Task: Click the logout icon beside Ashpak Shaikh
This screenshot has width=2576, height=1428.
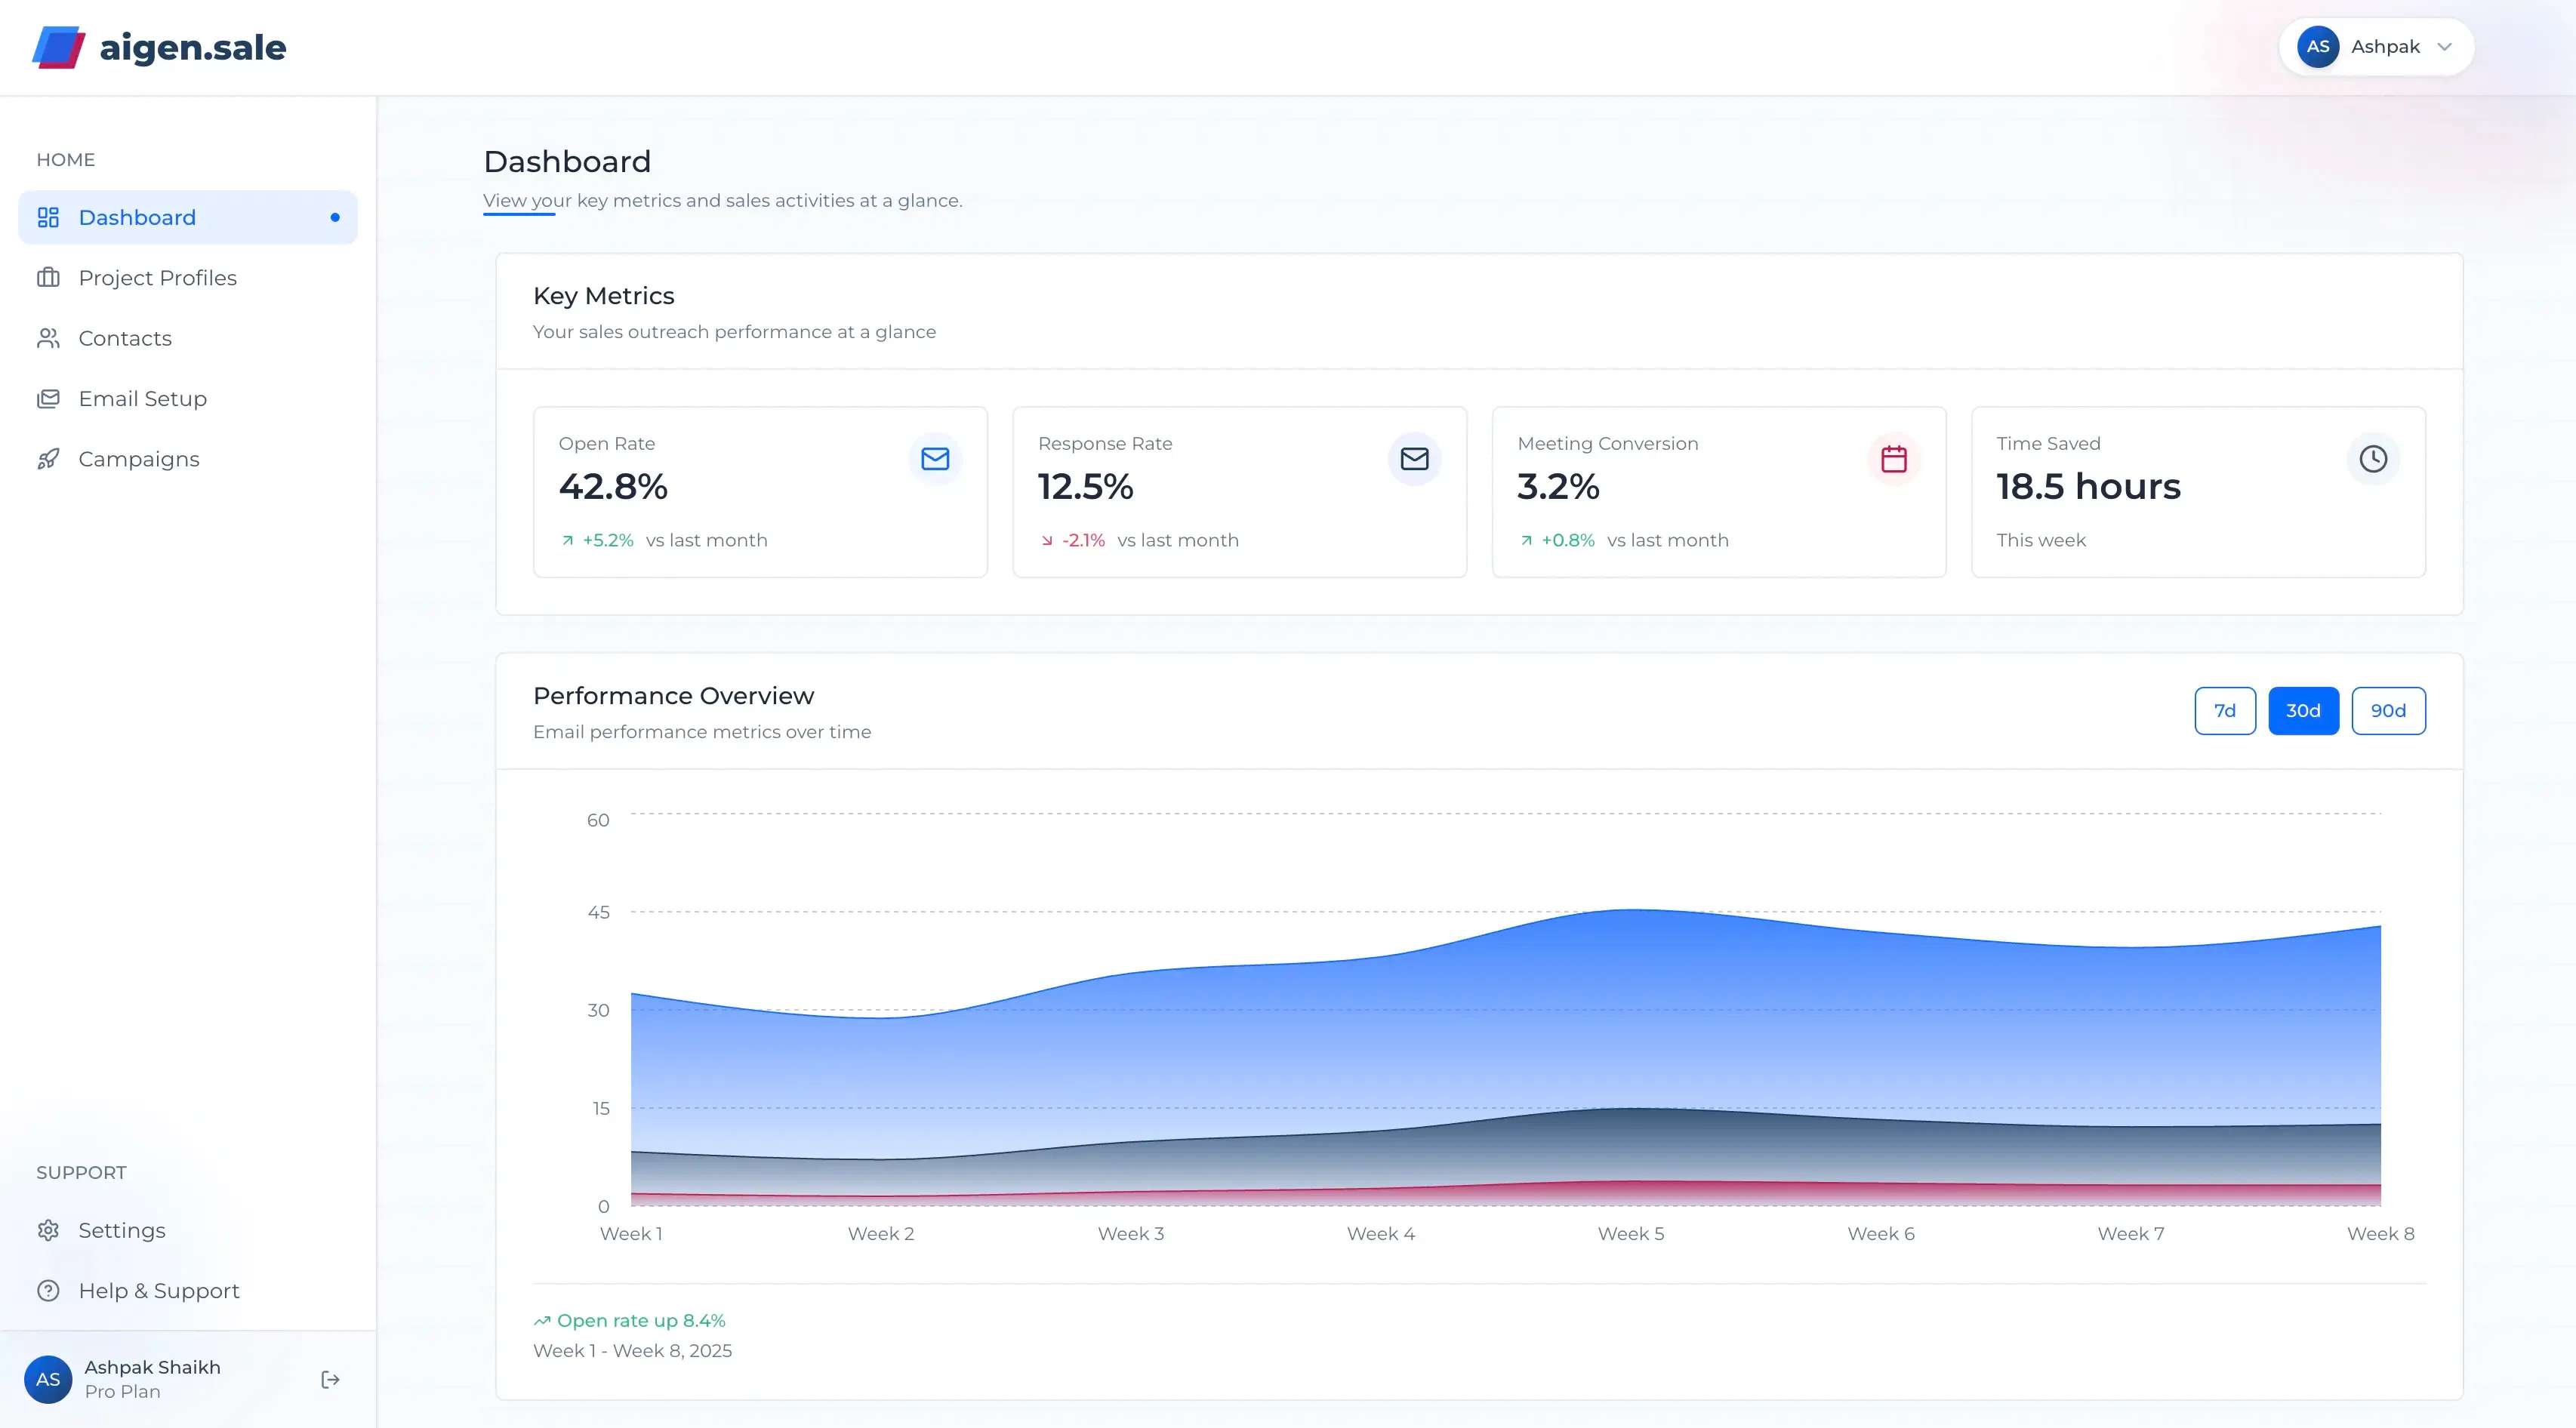Action: [x=330, y=1380]
